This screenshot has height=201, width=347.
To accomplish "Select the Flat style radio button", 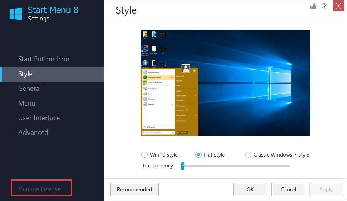I will [x=199, y=155].
